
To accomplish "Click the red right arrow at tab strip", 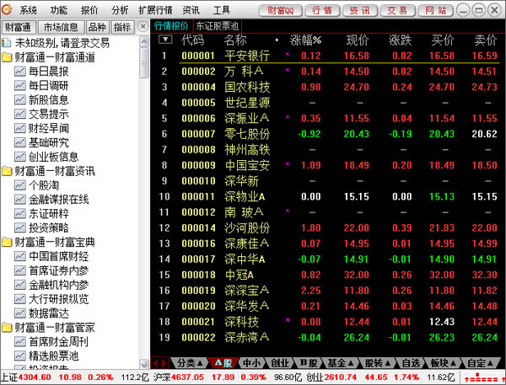I will (164, 363).
